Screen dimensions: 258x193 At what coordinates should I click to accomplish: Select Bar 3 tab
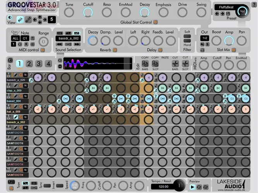coord(39,64)
